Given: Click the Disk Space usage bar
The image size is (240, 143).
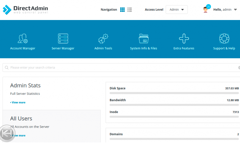Looking at the screenshot, I should pos(174,93).
